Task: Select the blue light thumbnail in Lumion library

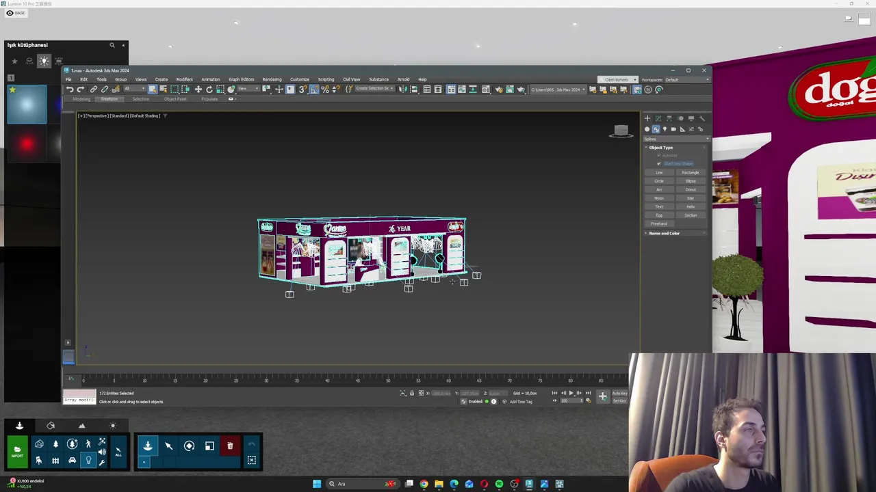Action: coord(27,105)
